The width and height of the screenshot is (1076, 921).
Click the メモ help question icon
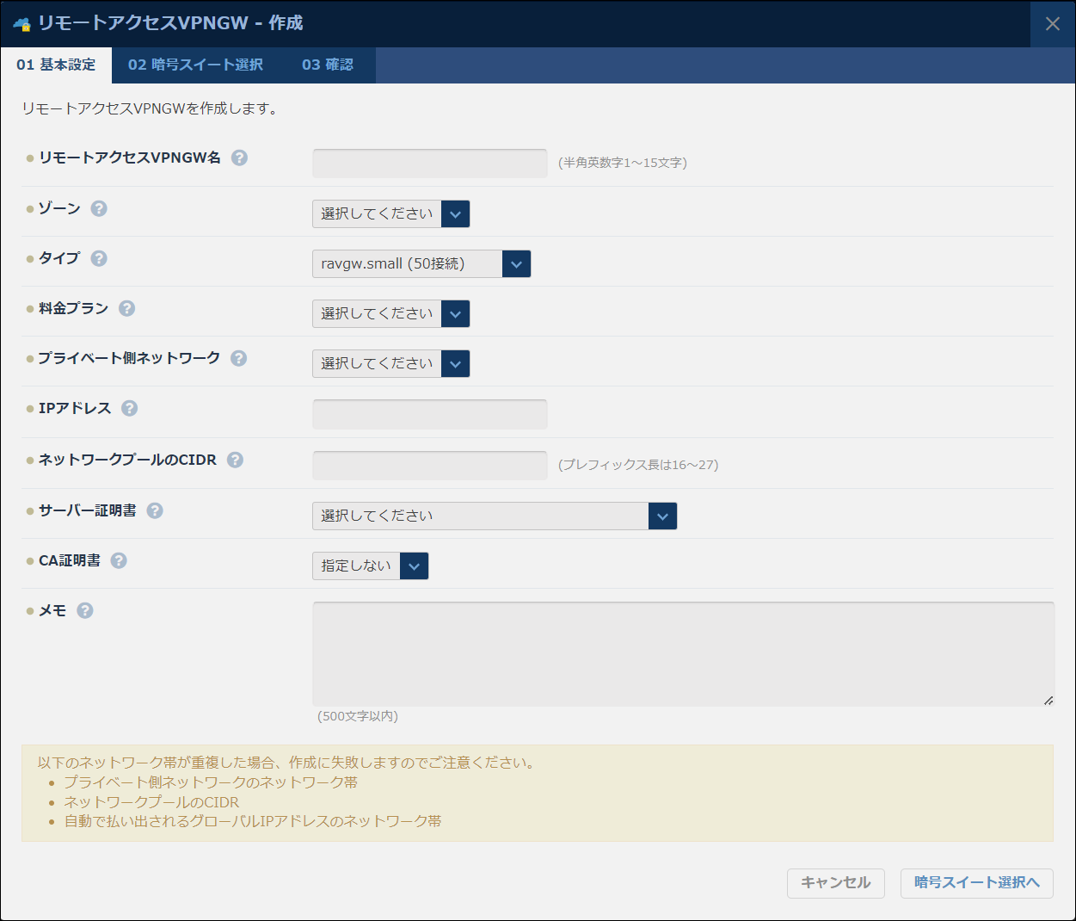pyautogui.click(x=85, y=610)
